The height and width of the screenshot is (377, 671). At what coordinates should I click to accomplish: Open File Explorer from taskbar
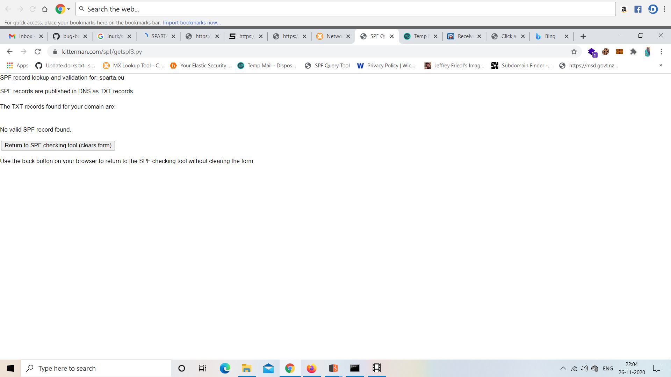pyautogui.click(x=247, y=368)
